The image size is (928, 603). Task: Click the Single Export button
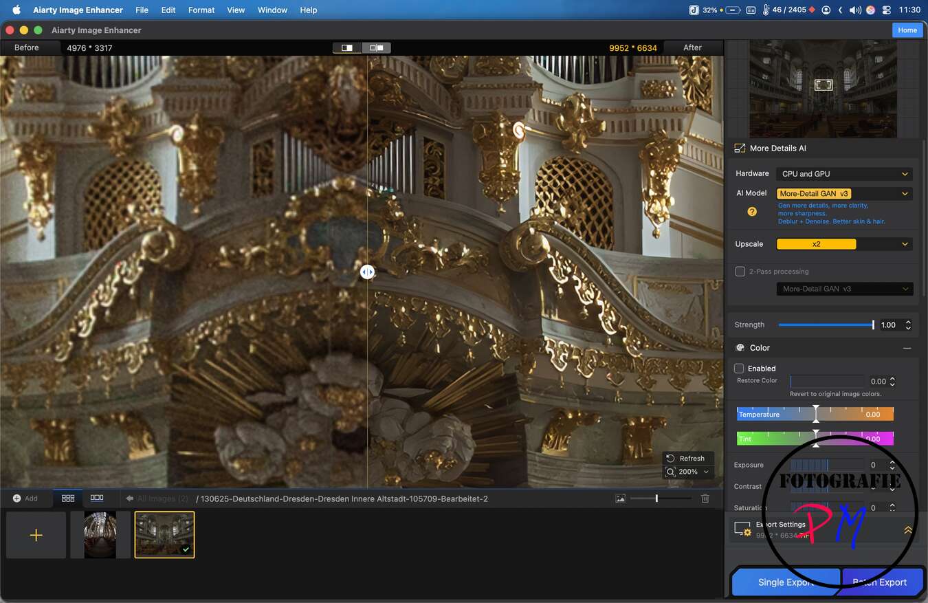click(786, 582)
